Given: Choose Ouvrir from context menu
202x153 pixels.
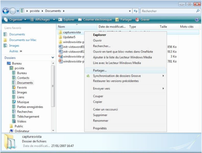Looking at the screenshot, I should pyautogui.click(x=126, y=41).
